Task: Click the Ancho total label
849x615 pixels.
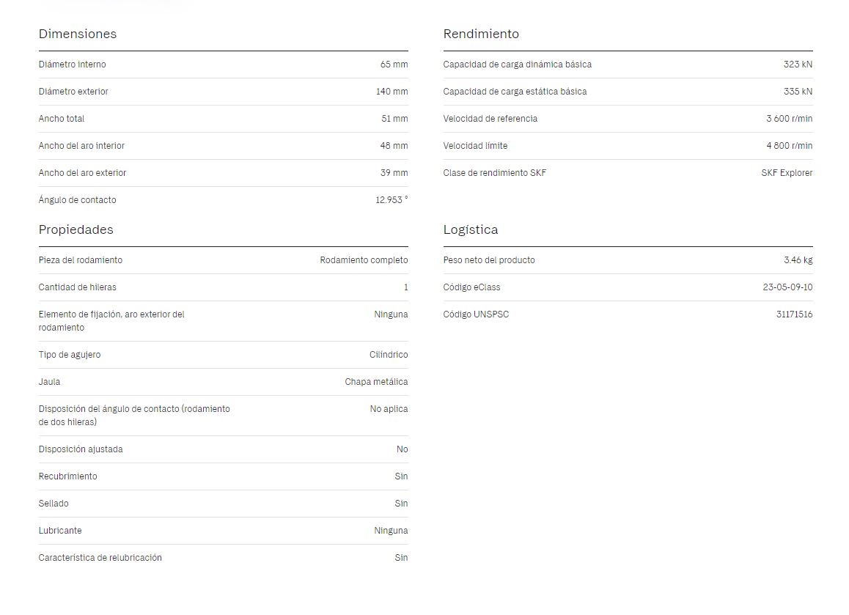Action: click(x=61, y=119)
